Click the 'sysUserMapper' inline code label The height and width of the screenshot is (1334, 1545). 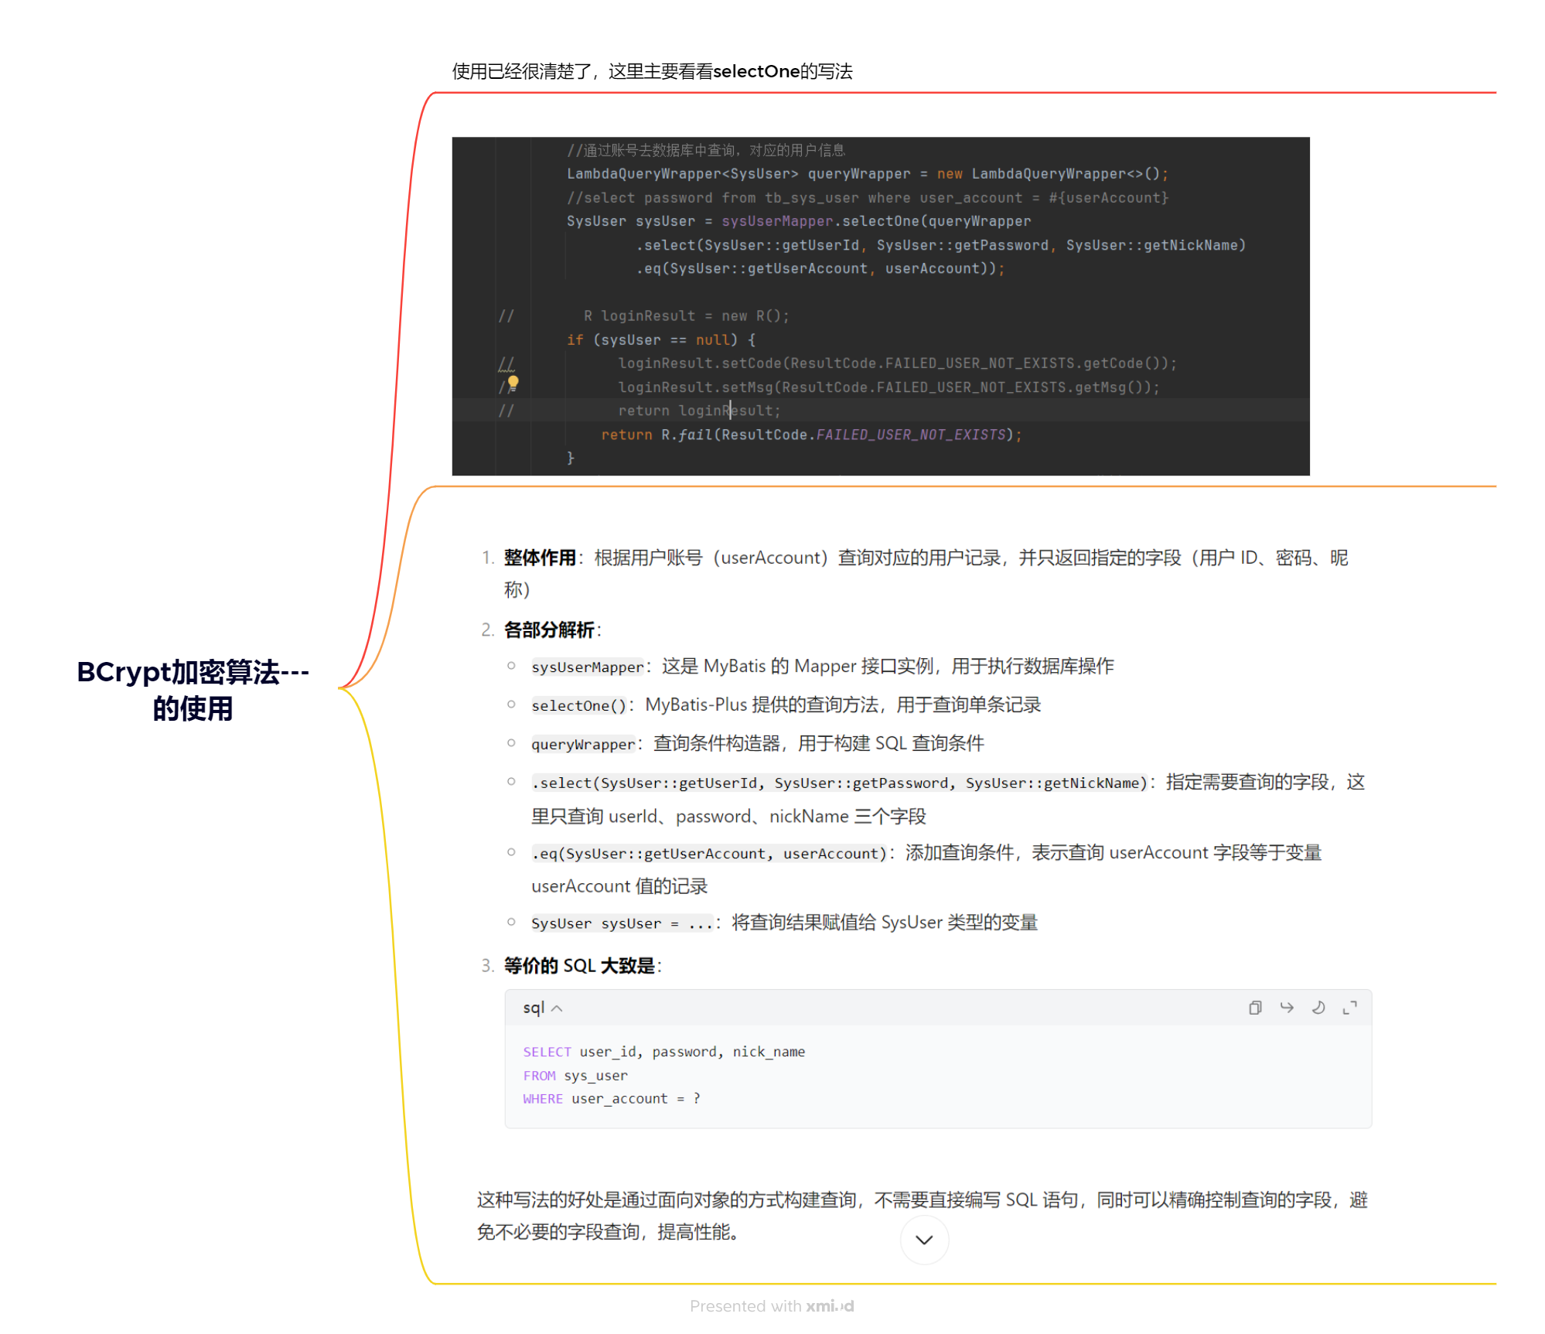click(588, 667)
